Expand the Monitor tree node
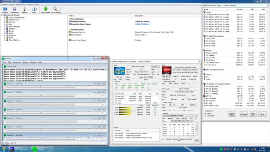The width and height of the screenshot is (270, 152). [x=5, y=29]
